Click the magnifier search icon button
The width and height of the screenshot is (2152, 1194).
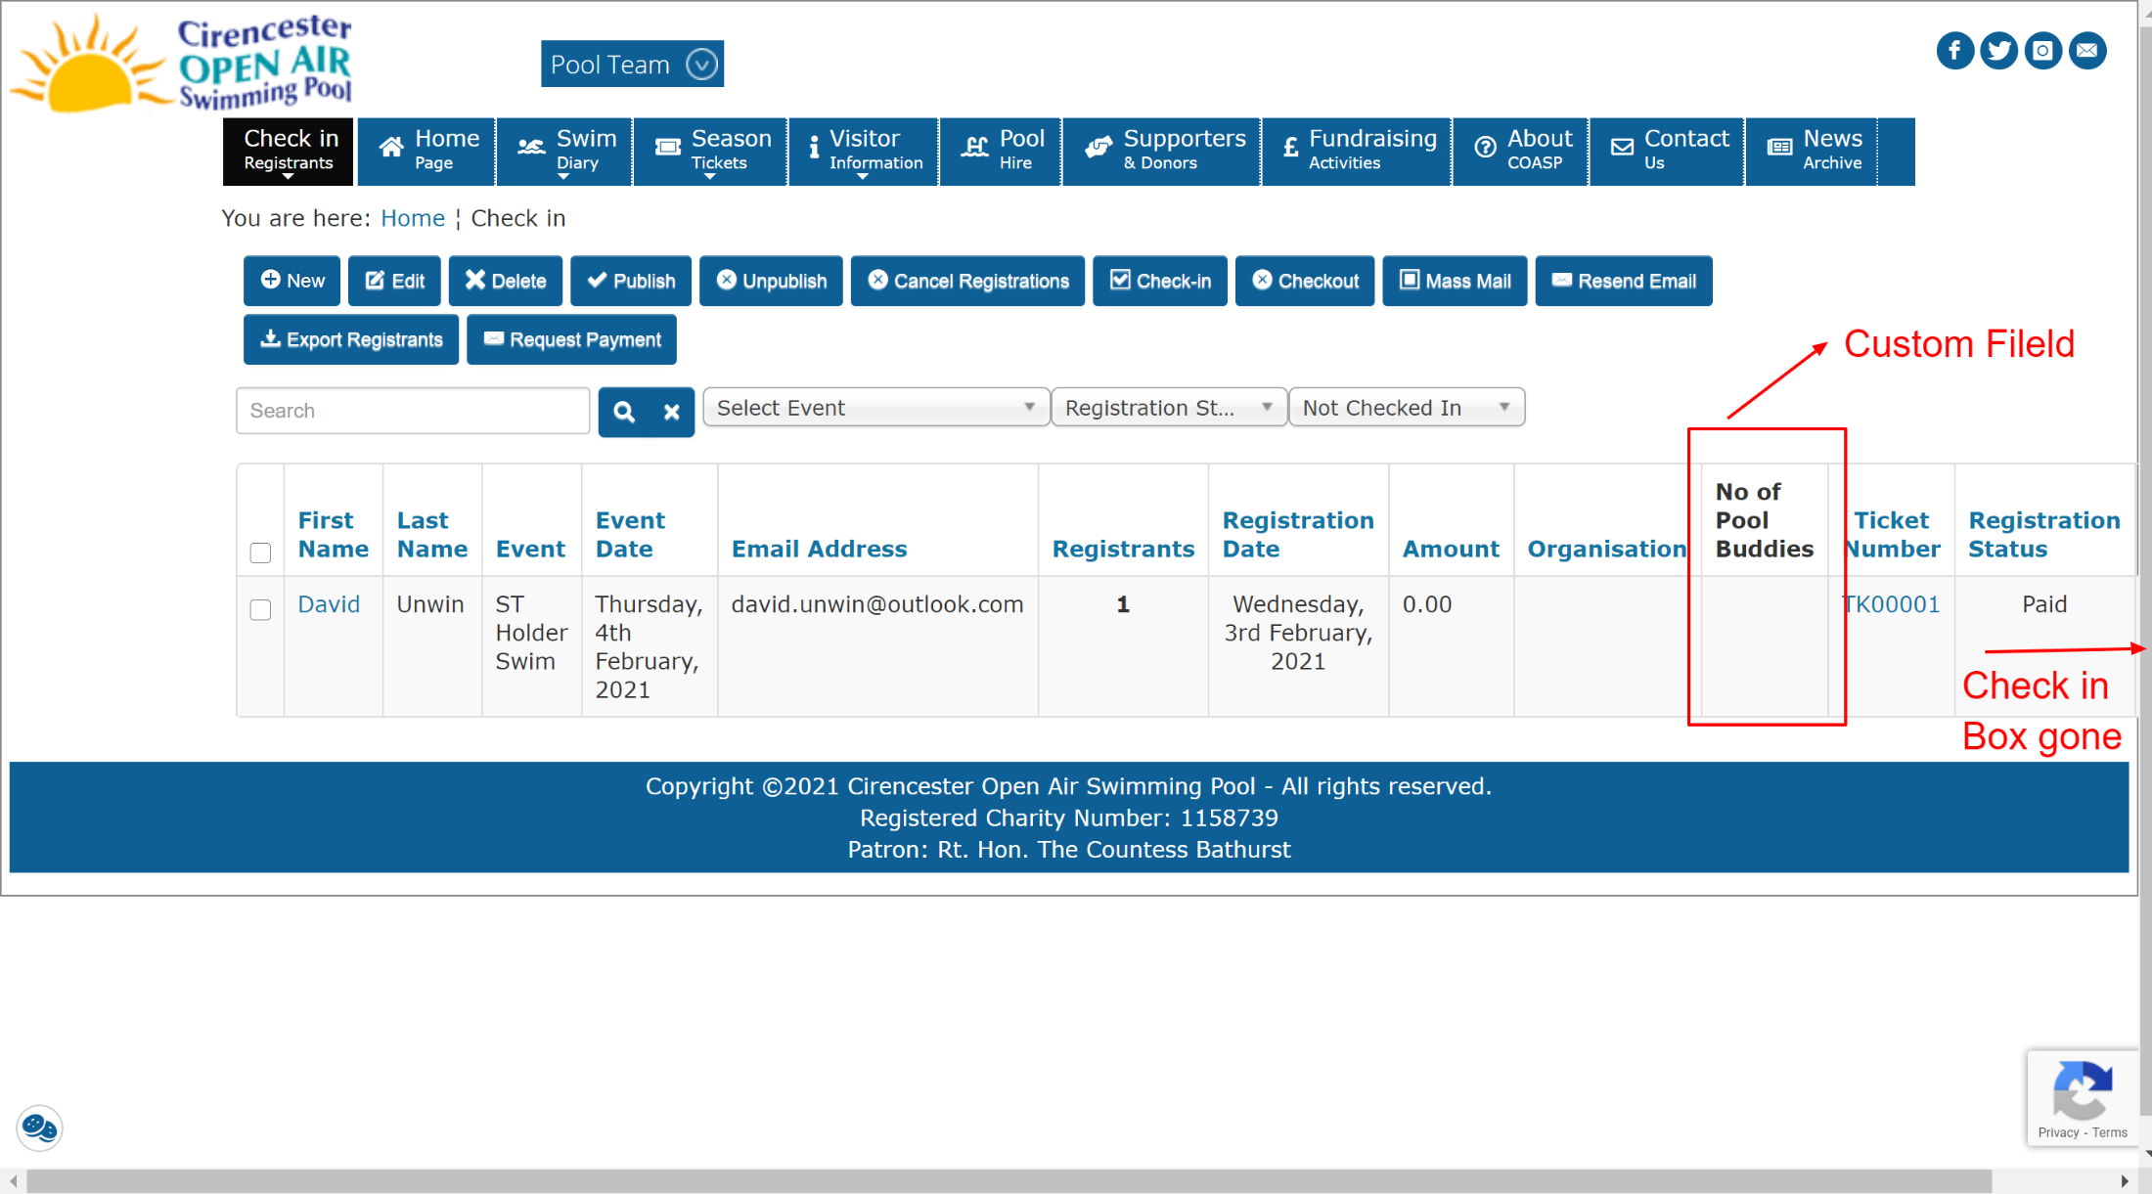point(624,412)
